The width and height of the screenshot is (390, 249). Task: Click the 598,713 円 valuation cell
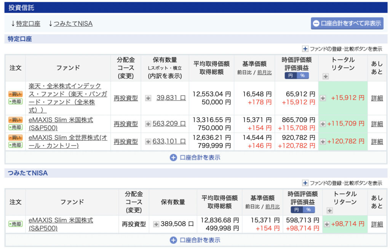[x=302, y=220]
